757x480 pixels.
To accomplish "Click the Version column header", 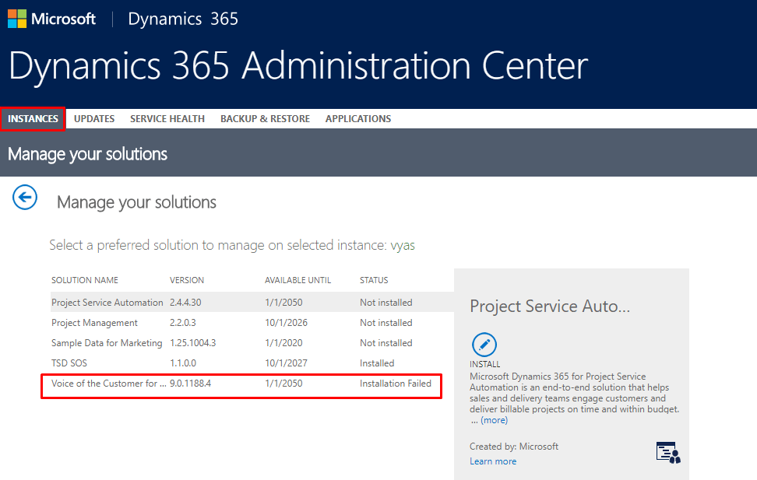I will pos(187,280).
